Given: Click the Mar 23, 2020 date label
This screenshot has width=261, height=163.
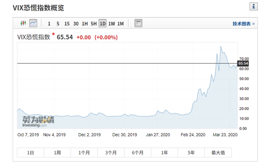Looking at the screenshot, I should pos(225,135).
